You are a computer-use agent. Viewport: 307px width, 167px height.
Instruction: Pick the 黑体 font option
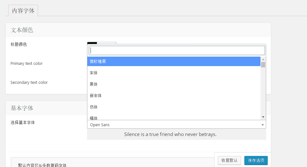[x=174, y=84]
